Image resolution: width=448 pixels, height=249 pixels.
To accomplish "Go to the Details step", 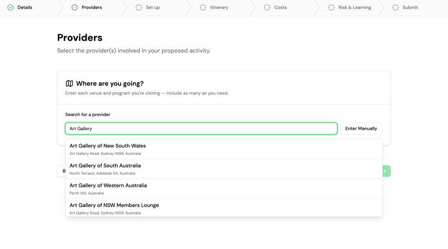I will click(x=25, y=8).
